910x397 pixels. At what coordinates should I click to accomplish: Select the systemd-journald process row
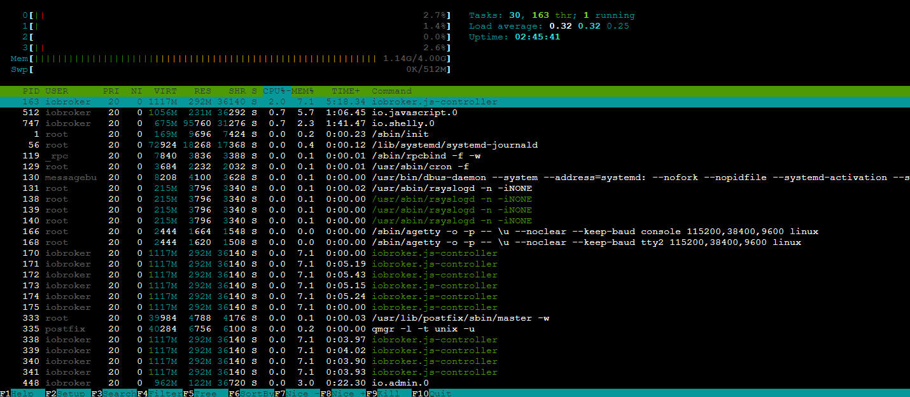[x=455, y=145]
